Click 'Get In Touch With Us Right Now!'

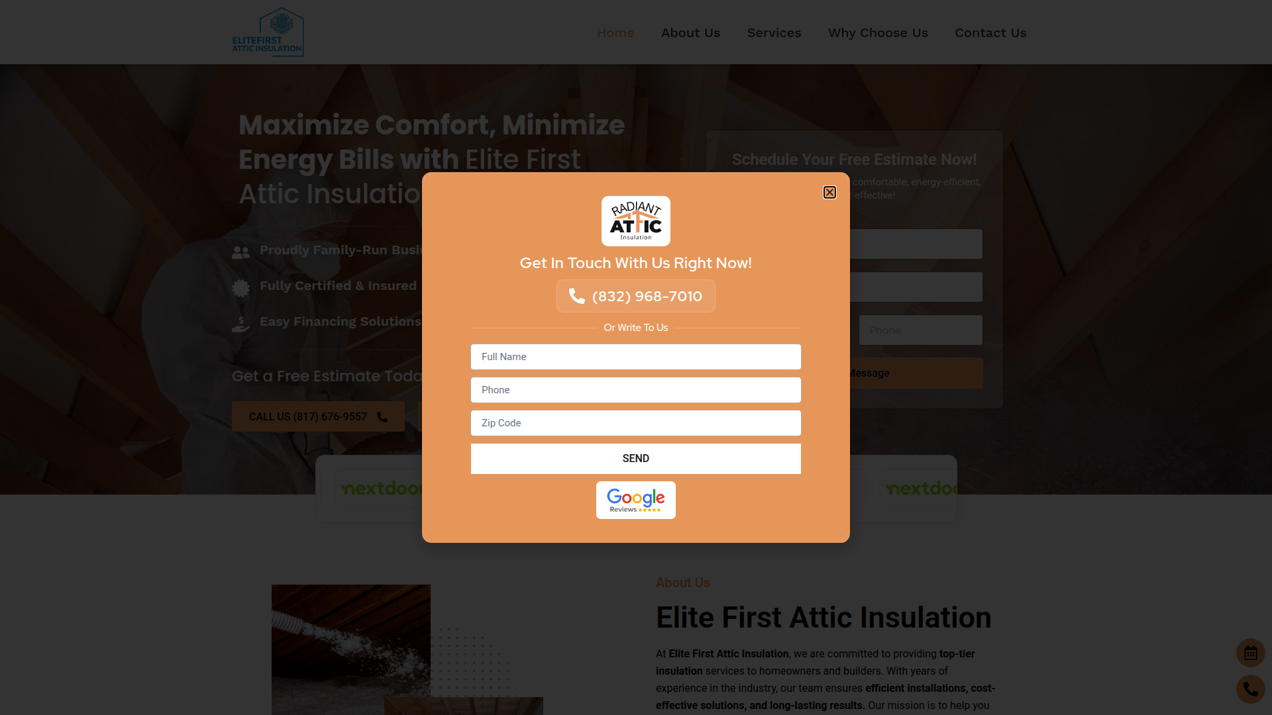point(636,263)
